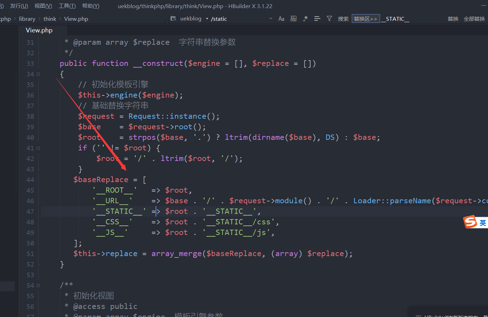Click Loader::parseName on line 46
Viewport: 488px width, 317px height.
click(x=392, y=201)
